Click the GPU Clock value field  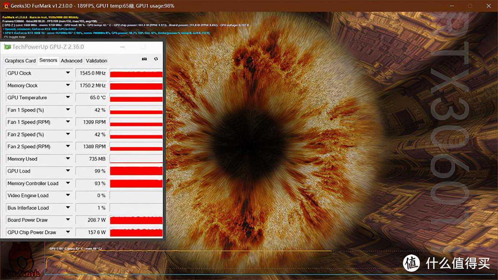[91, 73]
